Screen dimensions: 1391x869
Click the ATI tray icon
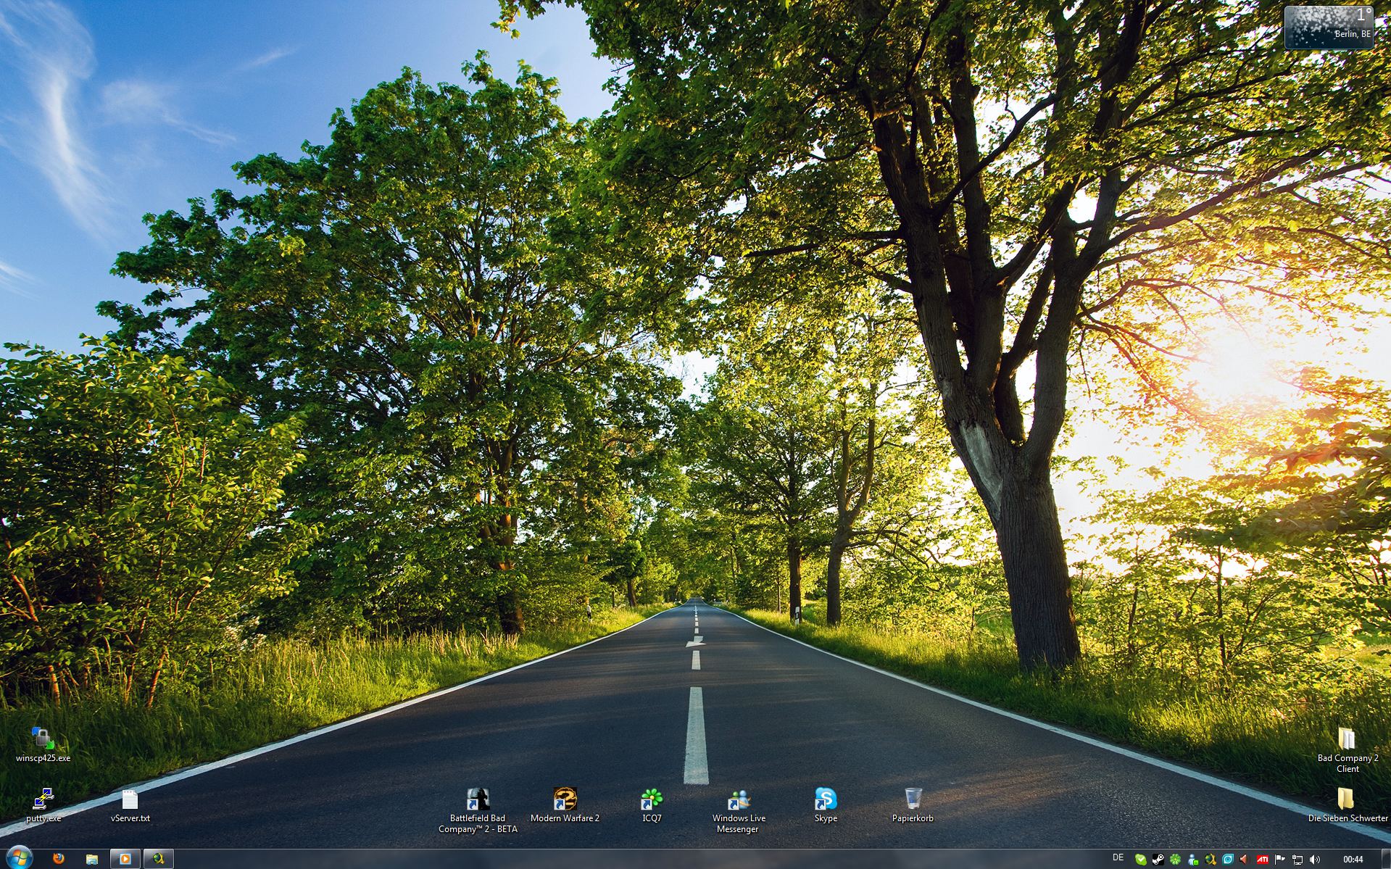coord(1263,860)
